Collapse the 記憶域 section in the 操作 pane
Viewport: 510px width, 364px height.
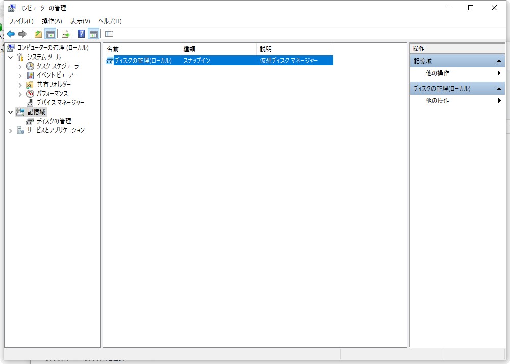point(499,61)
